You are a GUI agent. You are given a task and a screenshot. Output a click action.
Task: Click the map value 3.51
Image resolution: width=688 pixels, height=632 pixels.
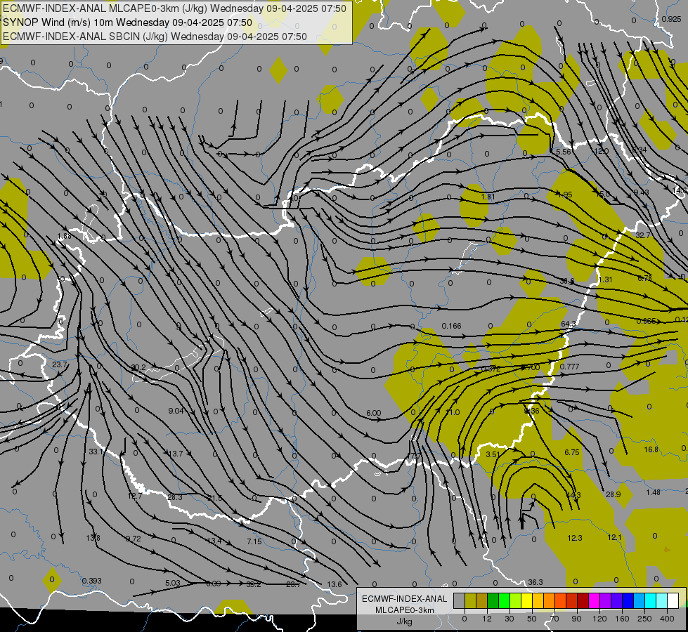tap(493, 454)
